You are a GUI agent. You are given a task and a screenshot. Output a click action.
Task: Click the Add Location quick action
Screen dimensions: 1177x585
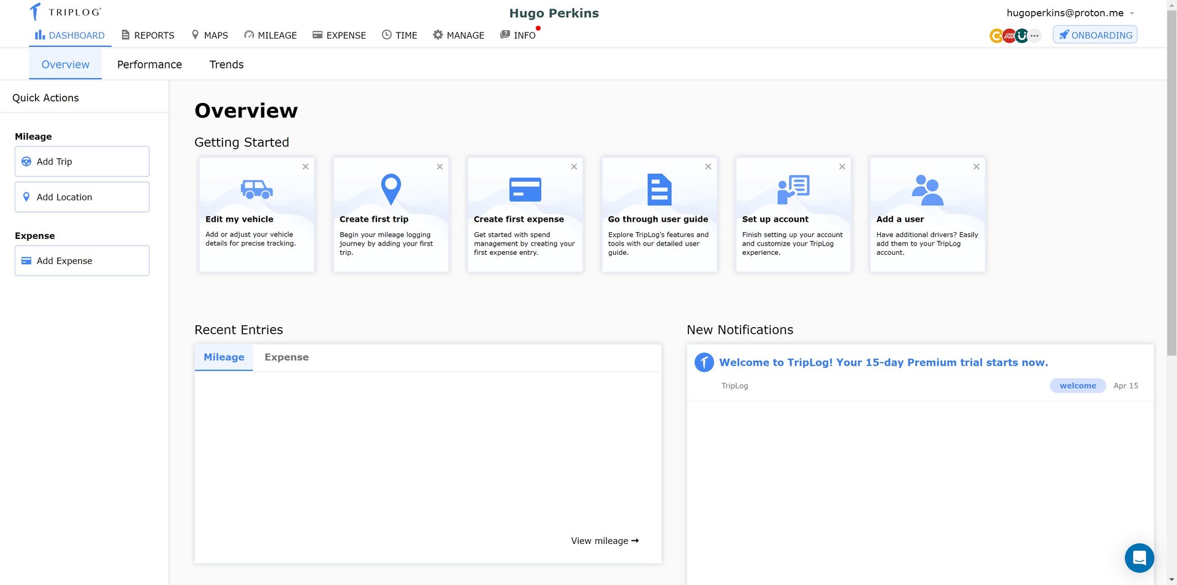pos(82,197)
